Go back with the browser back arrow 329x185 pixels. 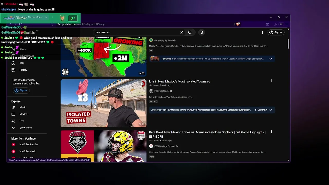click(x=10, y=24)
